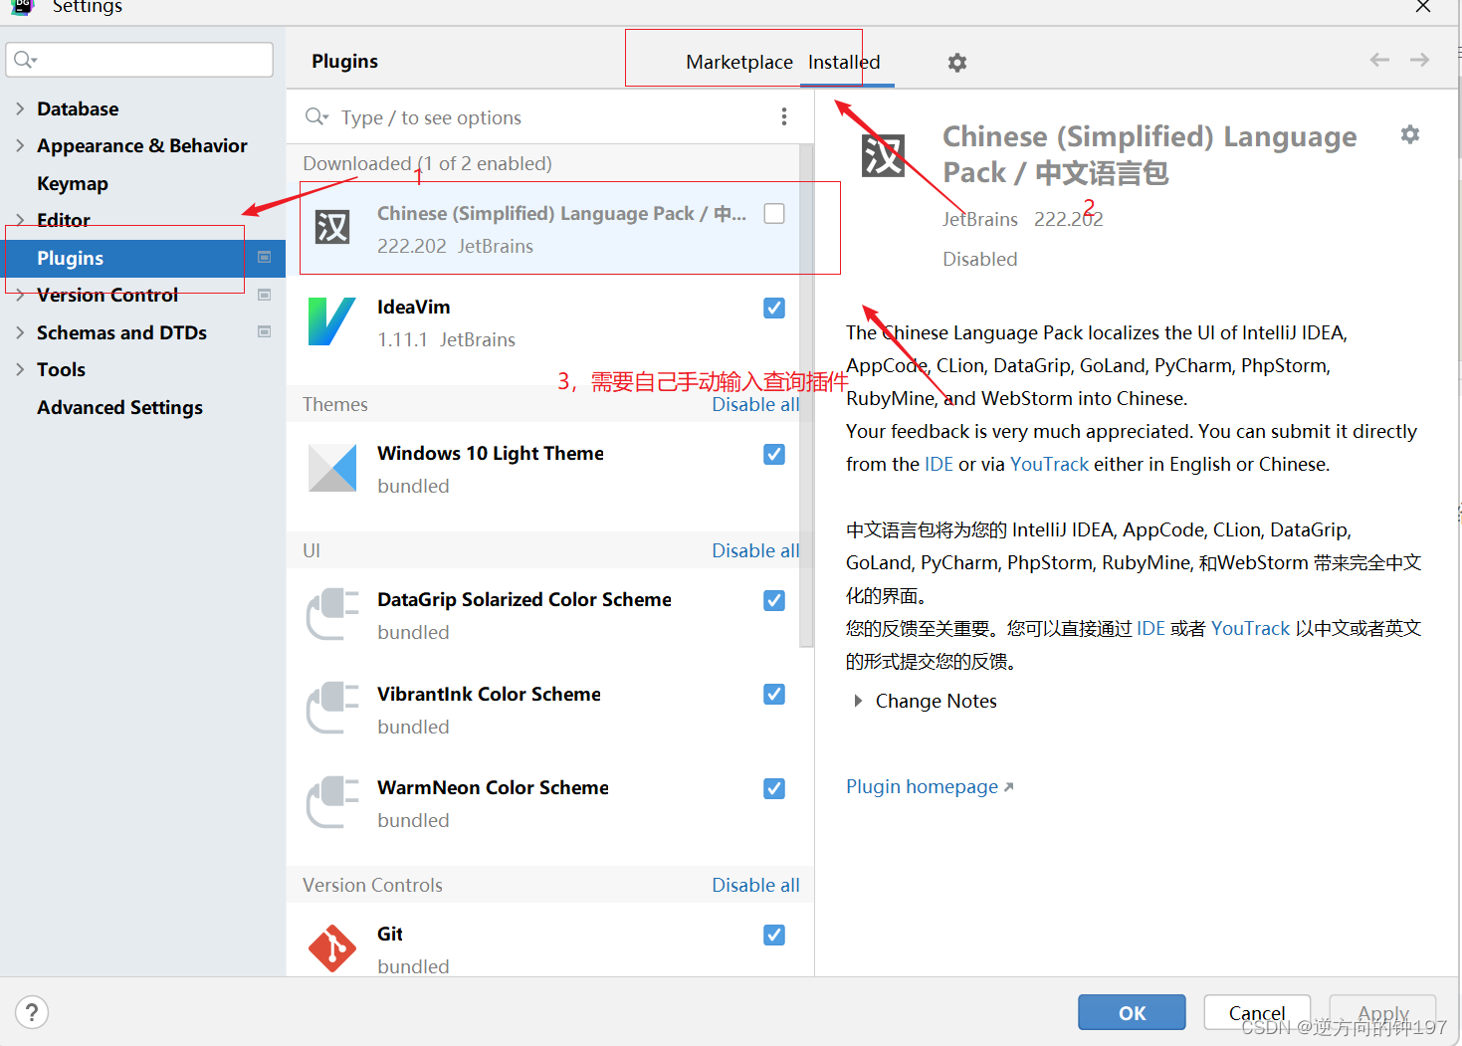1462x1046 pixels.
Task: Click the WarmNeon Color Scheme plug icon
Action: pyautogui.click(x=332, y=802)
